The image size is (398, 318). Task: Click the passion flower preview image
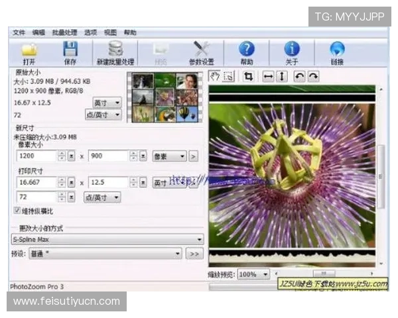(292, 175)
